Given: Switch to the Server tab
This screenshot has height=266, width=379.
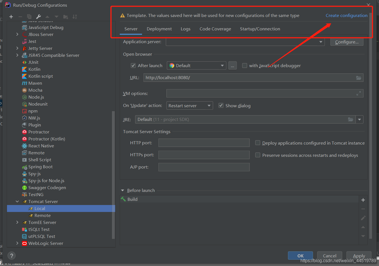Looking at the screenshot, I should point(131,29).
